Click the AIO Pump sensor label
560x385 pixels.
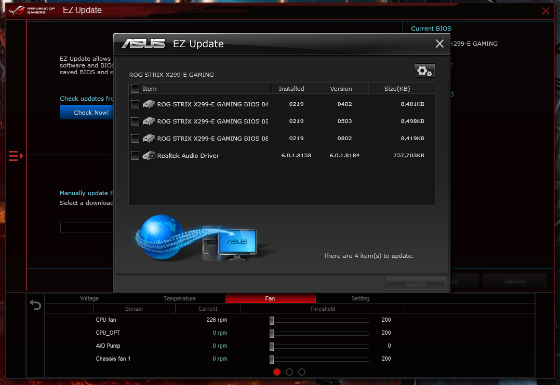point(108,346)
